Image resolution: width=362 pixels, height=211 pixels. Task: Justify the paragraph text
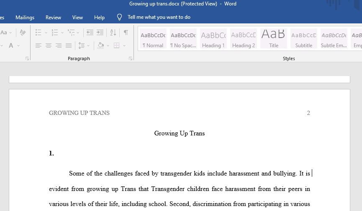click(69, 46)
